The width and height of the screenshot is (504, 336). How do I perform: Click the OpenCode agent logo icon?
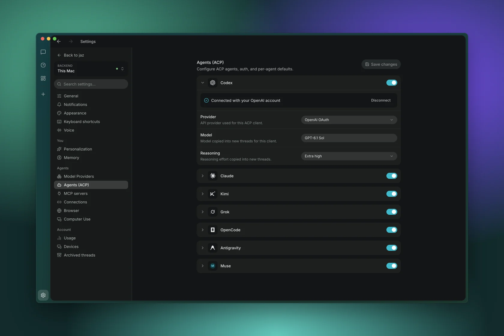coord(213,230)
